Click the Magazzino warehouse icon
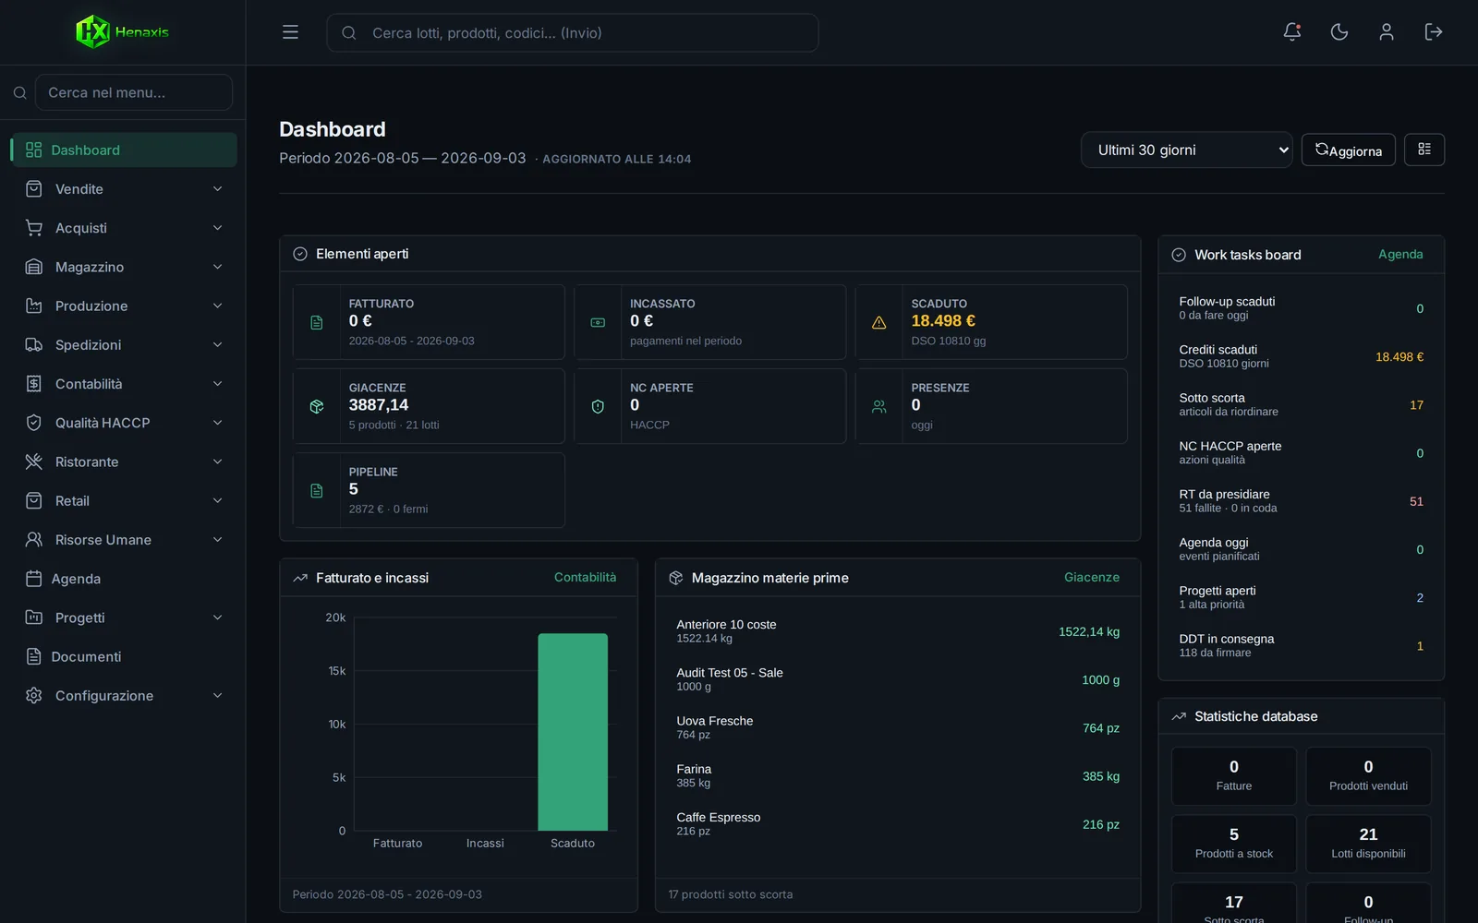 34,267
